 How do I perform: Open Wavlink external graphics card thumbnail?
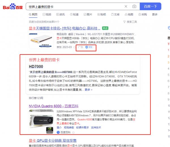pos(41,41)
